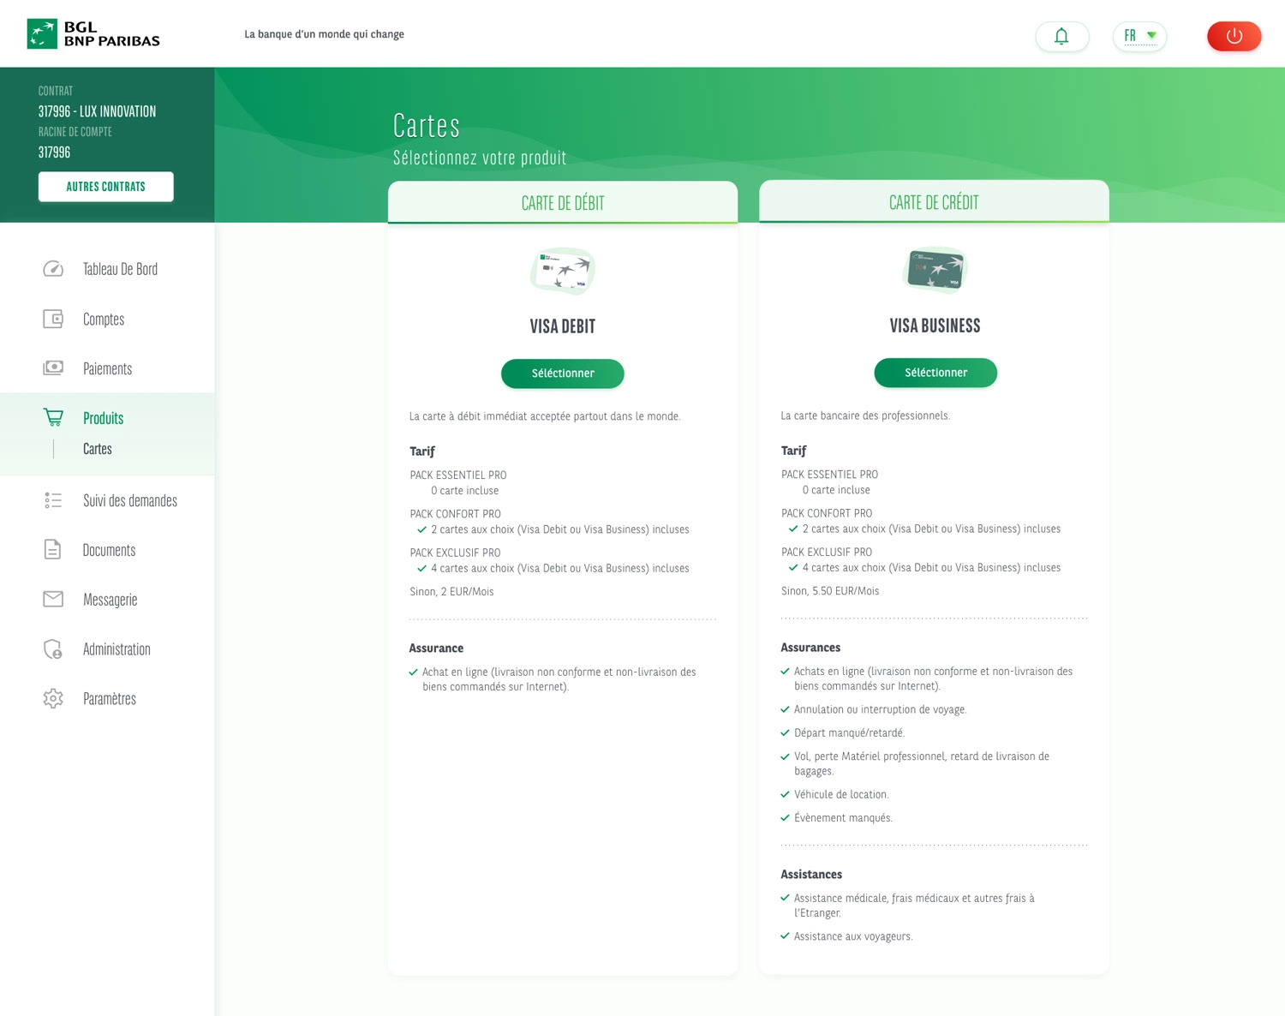Click the VISA DEBIT title
The height and width of the screenshot is (1016, 1285).
pos(563,326)
